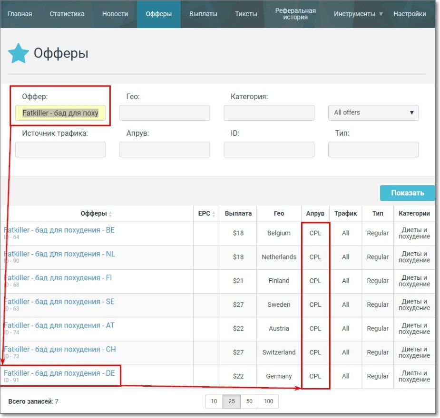Focus the Гео filter field

[x=165, y=113]
